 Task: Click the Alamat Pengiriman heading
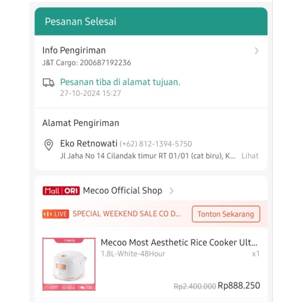tap(80, 123)
